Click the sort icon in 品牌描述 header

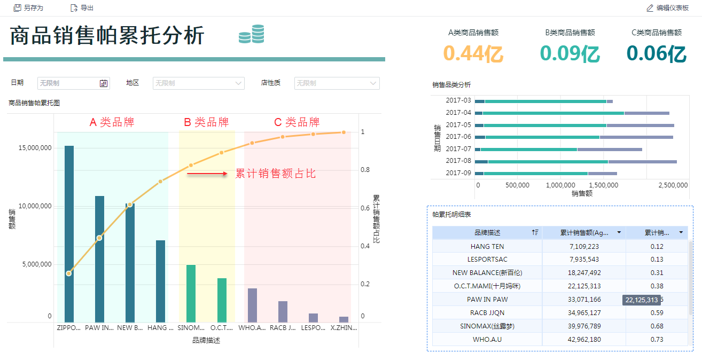click(535, 232)
